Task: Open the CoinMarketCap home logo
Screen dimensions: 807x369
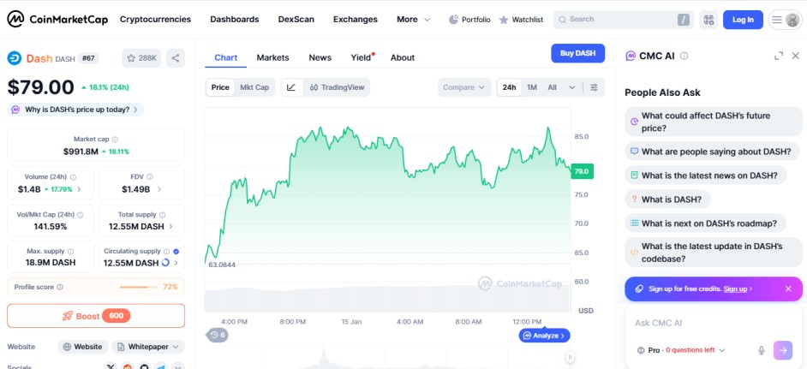Action: point(57,20)
